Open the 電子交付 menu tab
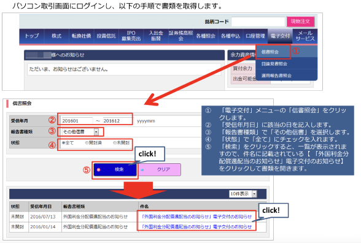The width and height of the screenshot is (361, 243). 280,36
